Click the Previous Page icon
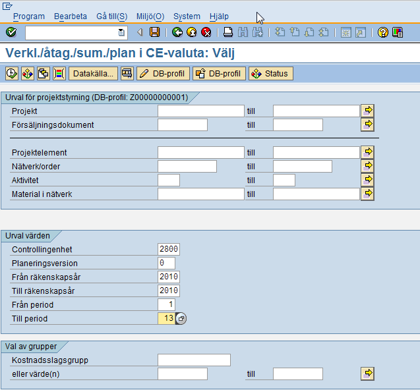The width and height of the screenshot is (420, 390). point(295,32)
